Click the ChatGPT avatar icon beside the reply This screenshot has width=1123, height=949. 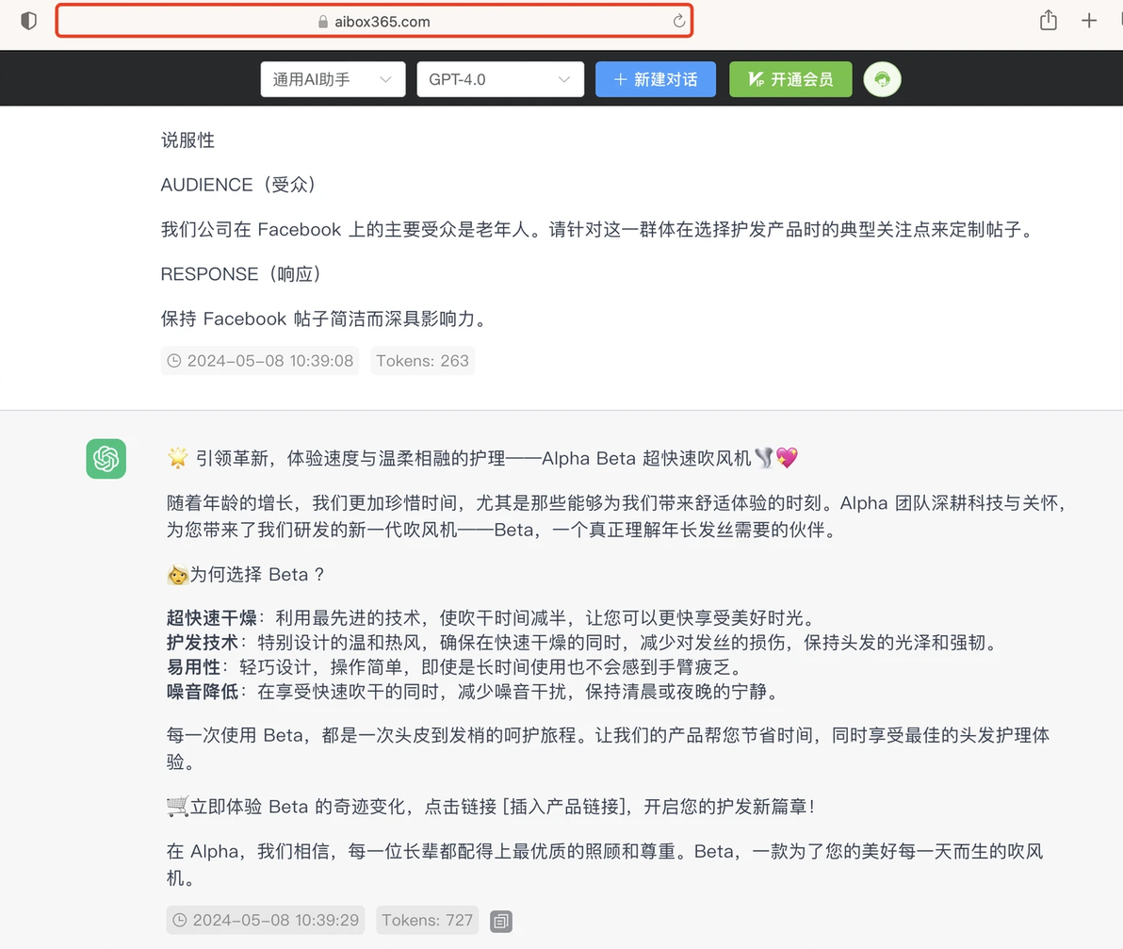tap(106, 458)
